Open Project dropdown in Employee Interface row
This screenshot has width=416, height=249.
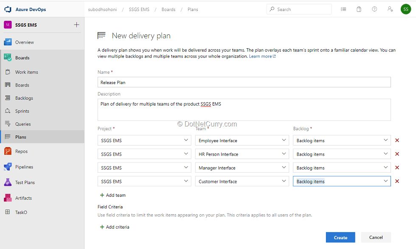144,140
